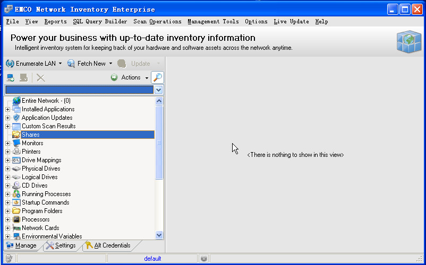
Task: Click the Physical Drives icon
Action: [x=16, y=169]
